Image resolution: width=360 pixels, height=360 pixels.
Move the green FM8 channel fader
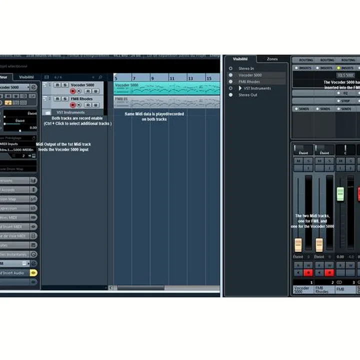click(x=340, y=194)
